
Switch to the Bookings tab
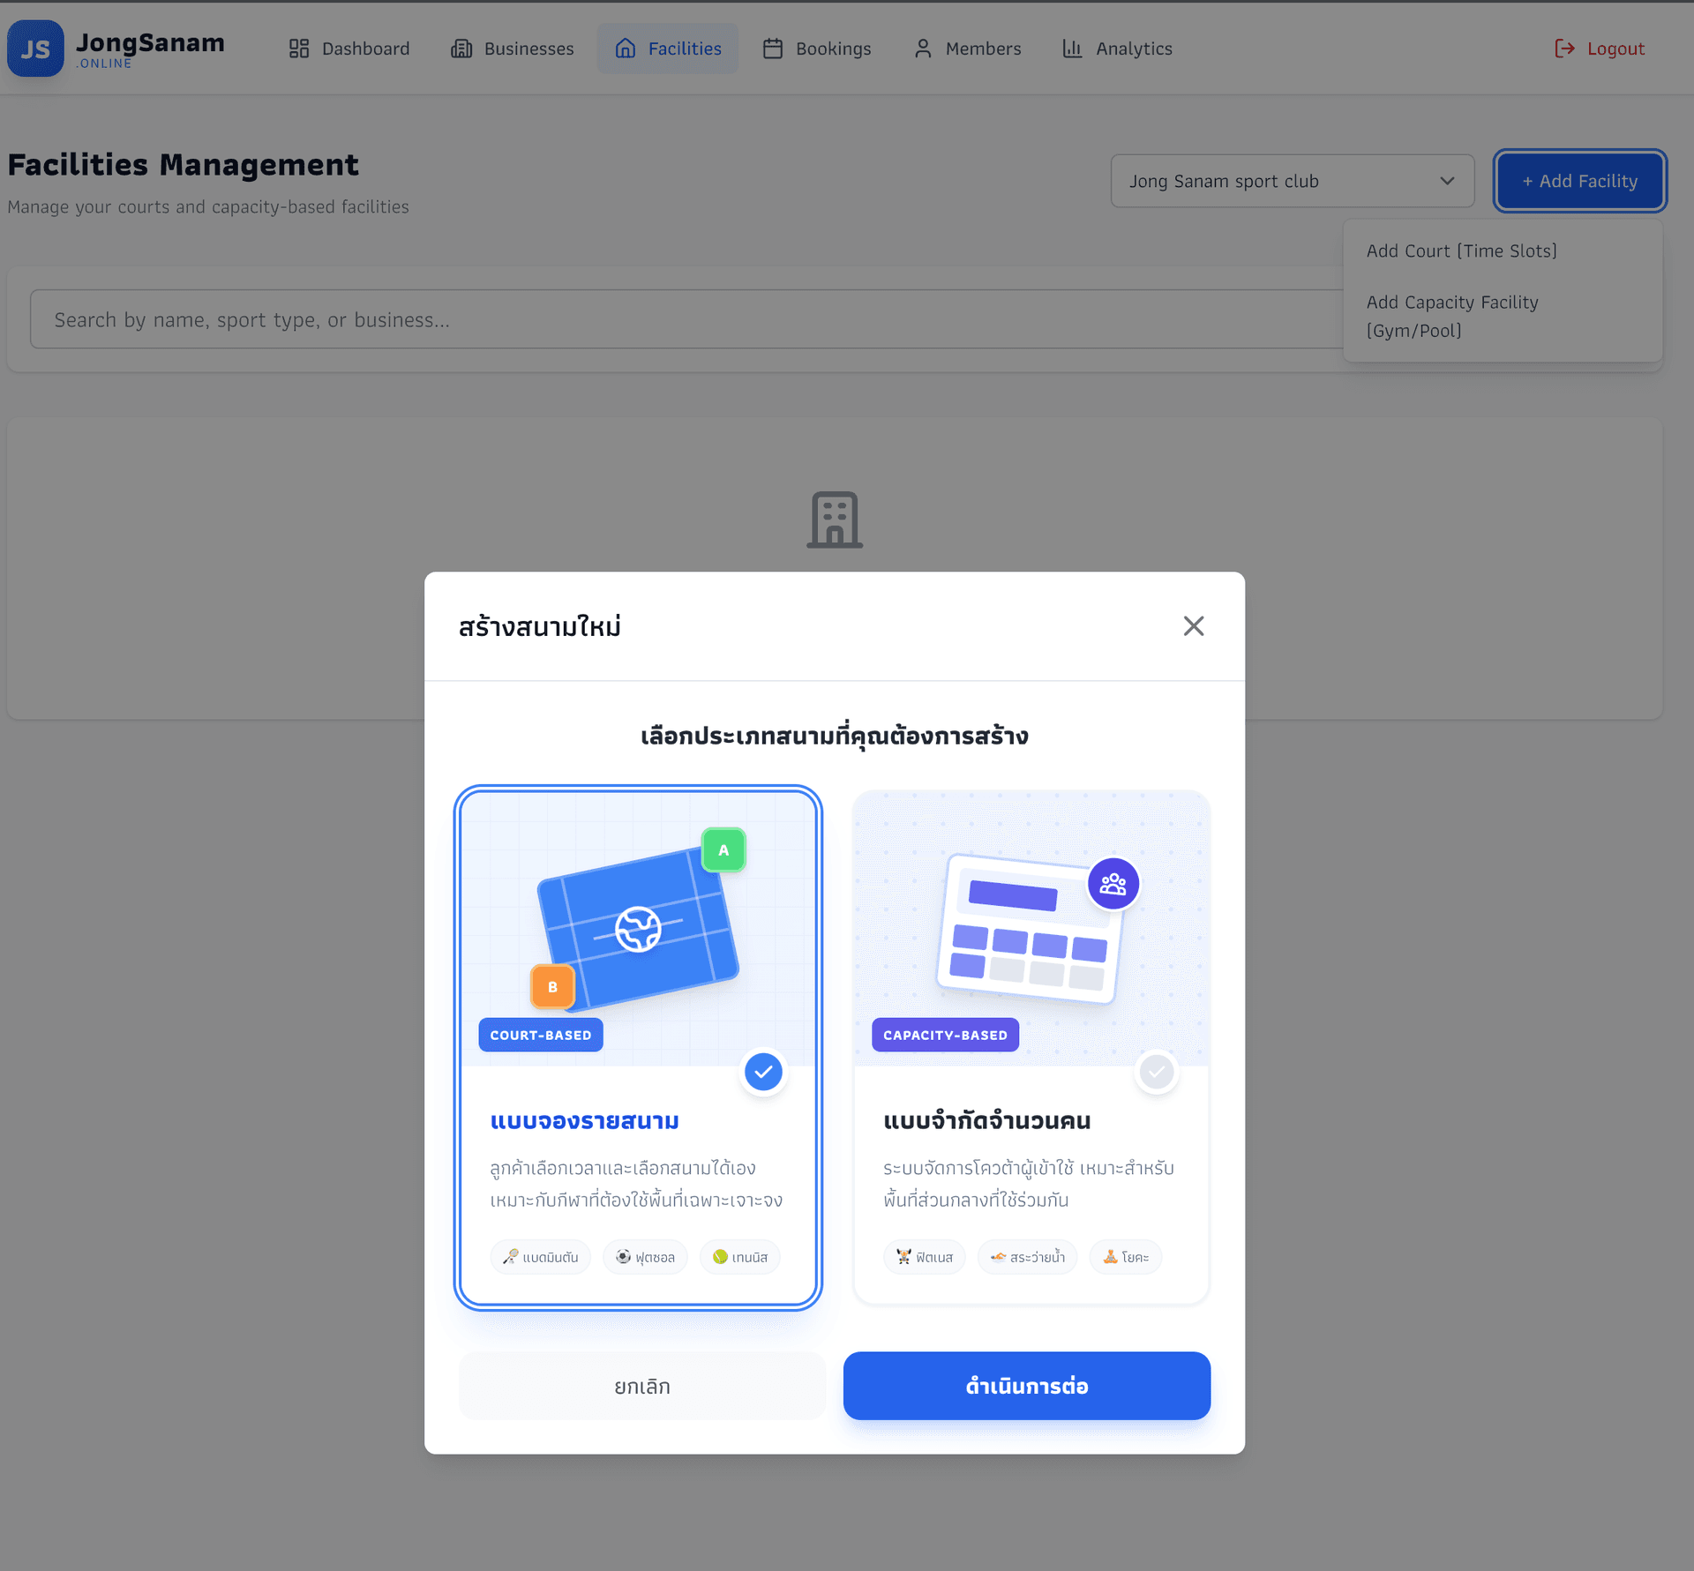[x=816, y=48]
